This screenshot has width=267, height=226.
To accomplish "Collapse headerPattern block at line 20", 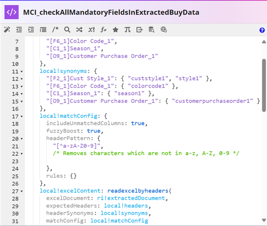I will click(x=22, y=139).
